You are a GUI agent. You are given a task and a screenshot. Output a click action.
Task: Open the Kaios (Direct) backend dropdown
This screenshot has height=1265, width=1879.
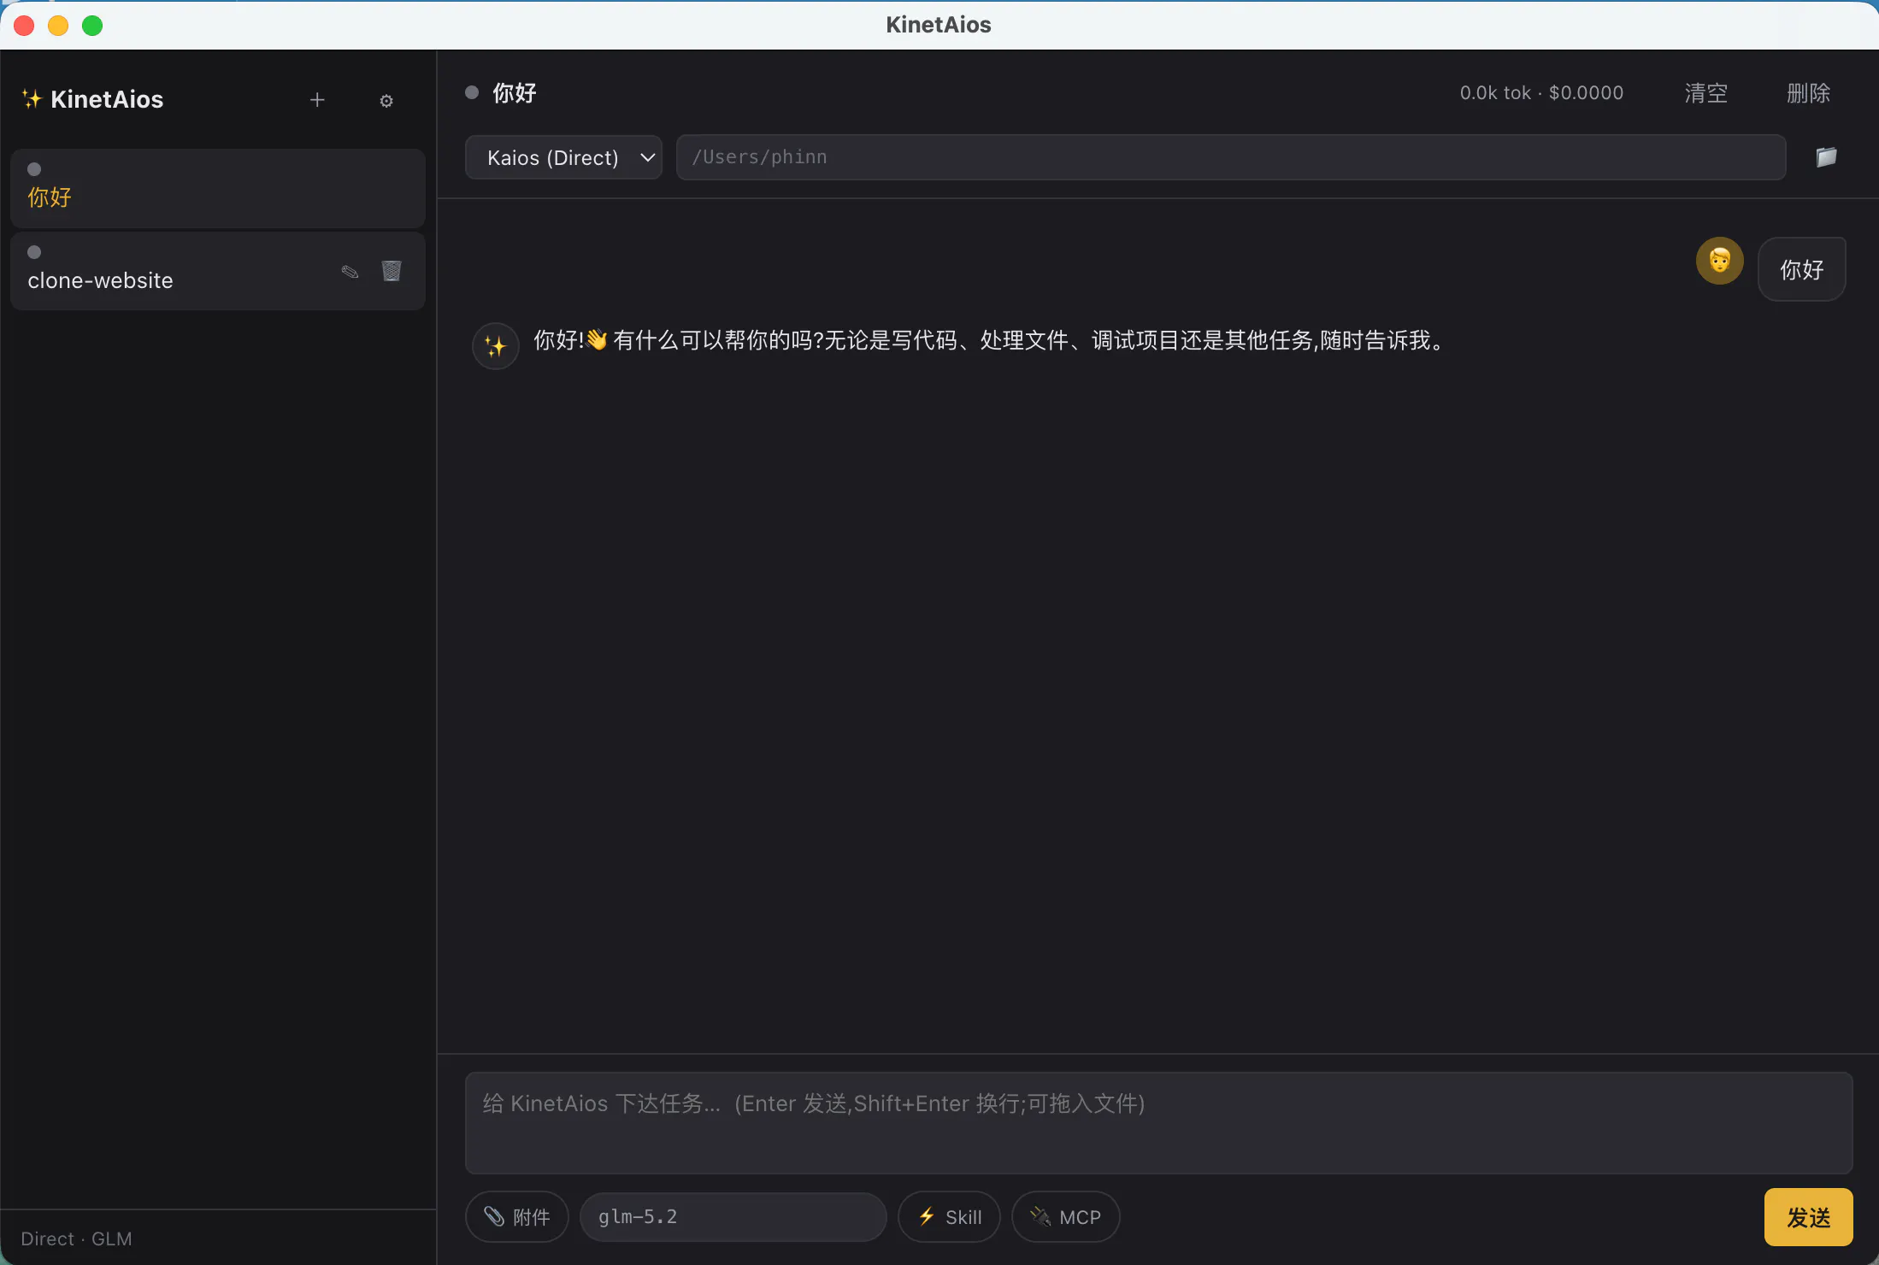(x=563, y=157)
